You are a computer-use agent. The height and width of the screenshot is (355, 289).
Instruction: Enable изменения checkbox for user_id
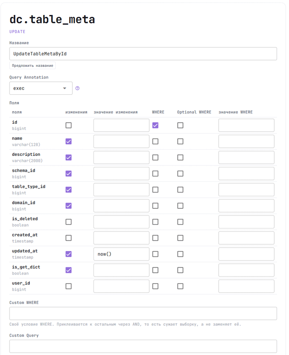pos(68,286)
